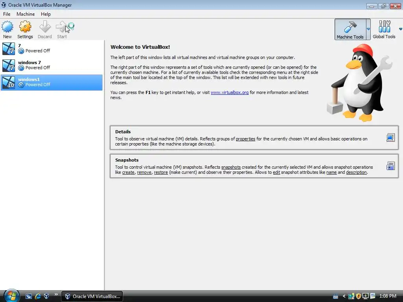Open the Help menu

(x=46, y=14)
